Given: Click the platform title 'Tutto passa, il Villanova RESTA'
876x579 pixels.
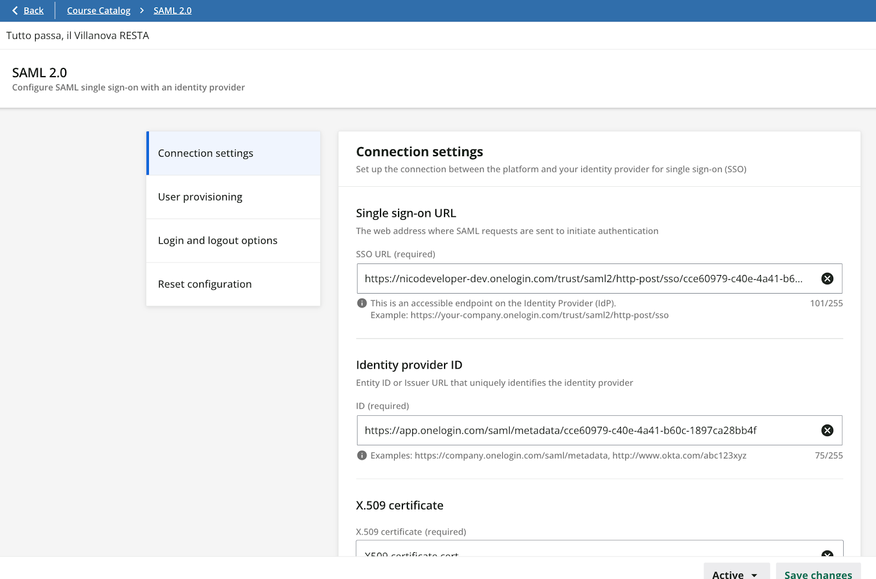Looking at the screenshot, I should (x=78, y=36).
